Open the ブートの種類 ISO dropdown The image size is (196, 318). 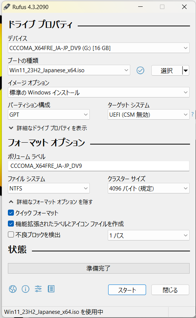pyautogui.click(x=69, y=70)
